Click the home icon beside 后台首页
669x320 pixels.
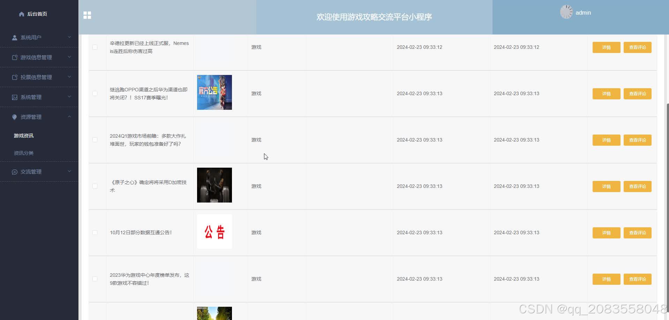click(x=22, y=14)
